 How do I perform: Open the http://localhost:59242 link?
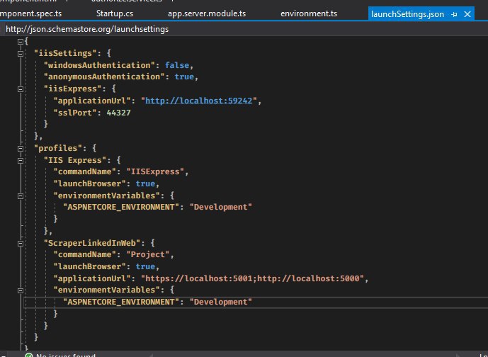tap(198, 101)
